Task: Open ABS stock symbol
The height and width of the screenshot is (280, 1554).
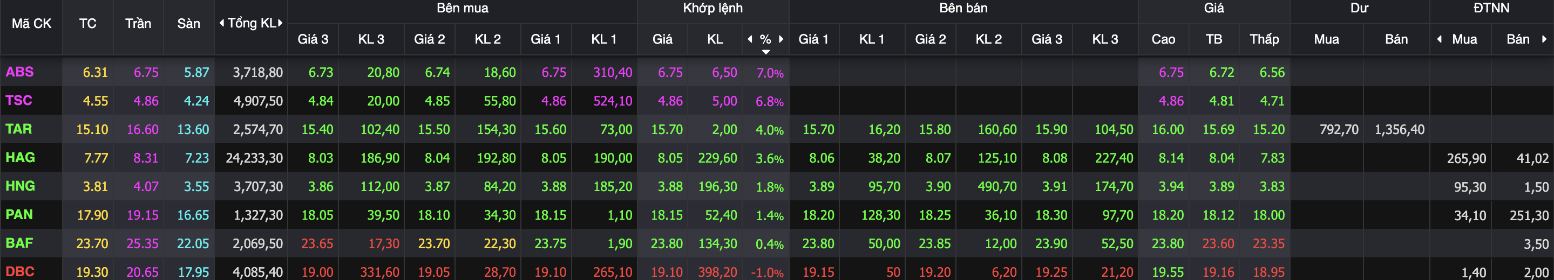Action: 19,72
